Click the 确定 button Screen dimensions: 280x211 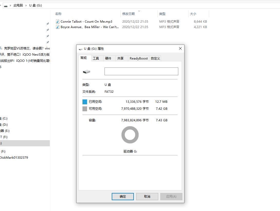tap(123, 196)
